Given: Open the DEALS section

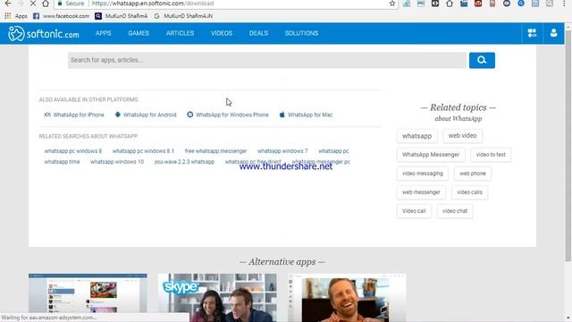Looking at the screenshot, I should [x=258, y=33].
